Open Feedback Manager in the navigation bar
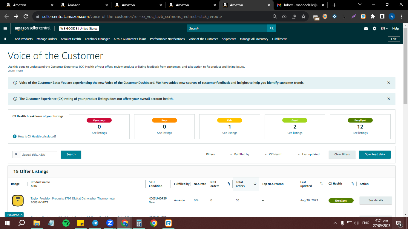This screenshot has width=408, height=229. [97, 39]
